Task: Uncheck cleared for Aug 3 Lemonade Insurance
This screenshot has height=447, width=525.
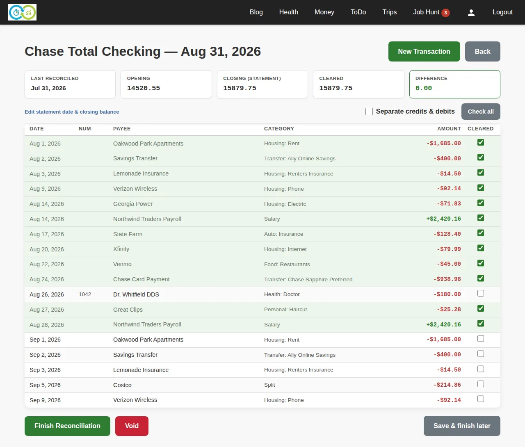Action: pyautogui.click(x=481, y=173)
